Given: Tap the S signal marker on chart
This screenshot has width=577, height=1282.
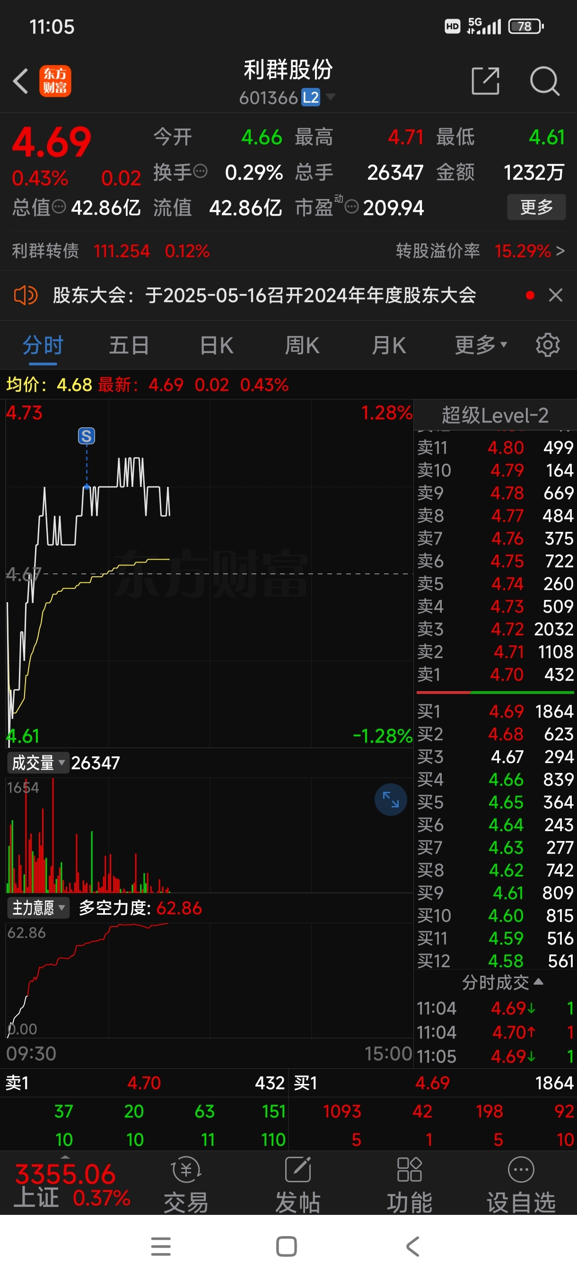Looking at the screenshot, I should (x=87, y=436).
